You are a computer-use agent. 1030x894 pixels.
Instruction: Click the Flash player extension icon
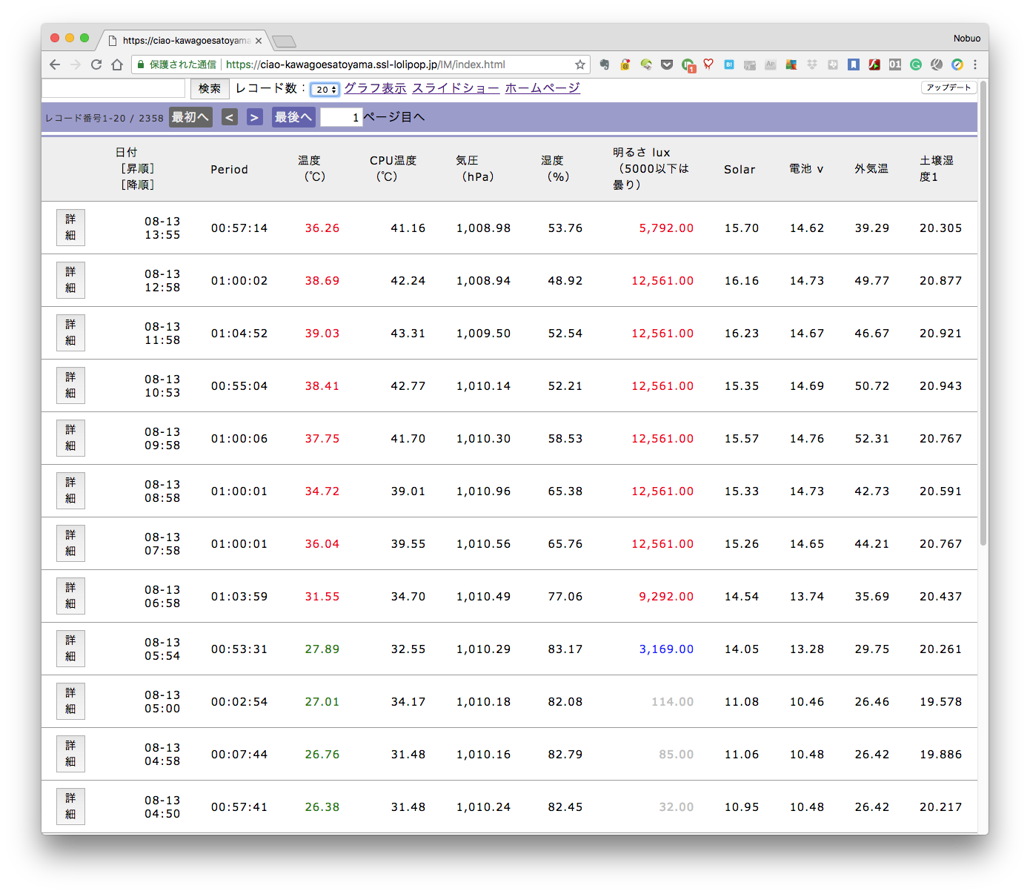pos(874,64)
